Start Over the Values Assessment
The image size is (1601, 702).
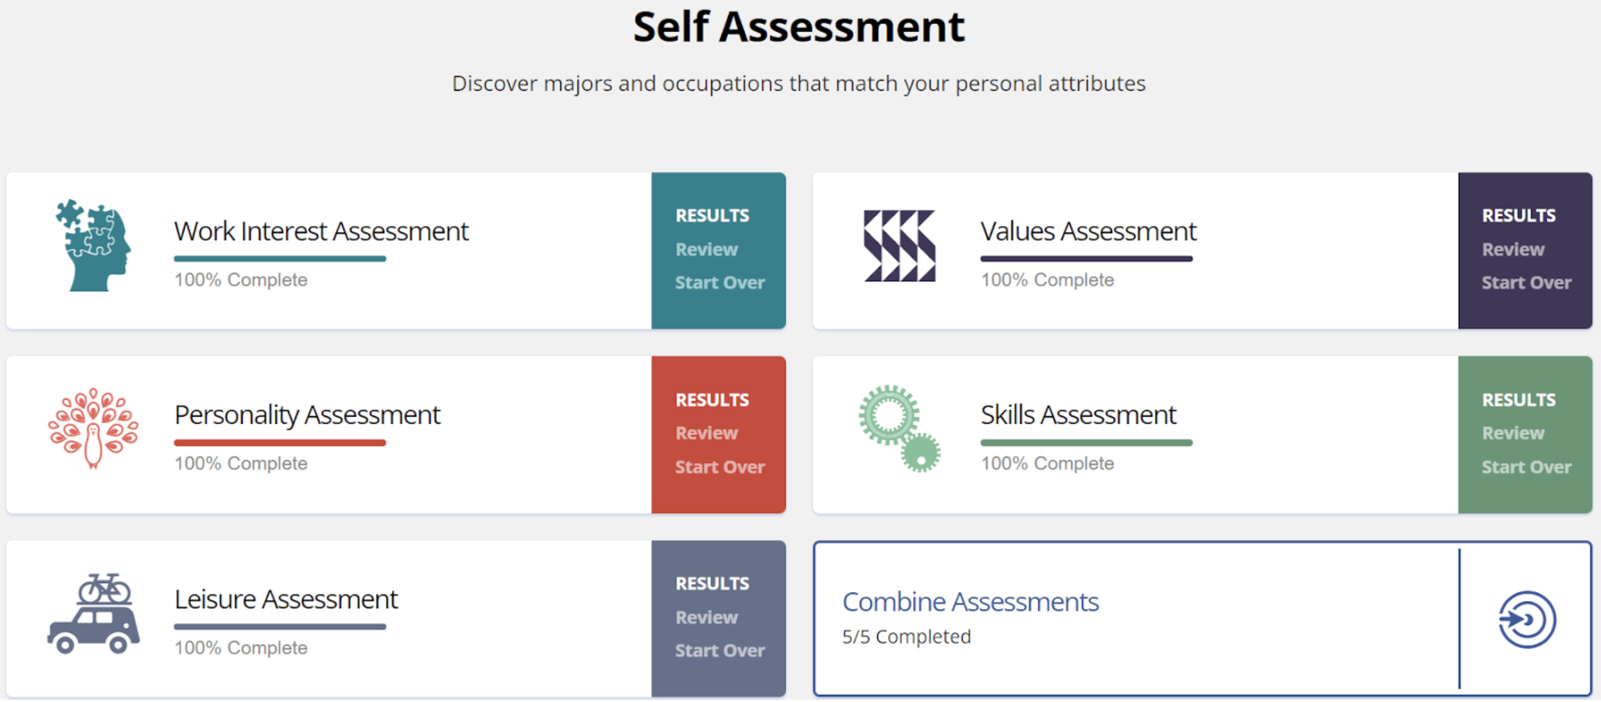(1526, 283)
